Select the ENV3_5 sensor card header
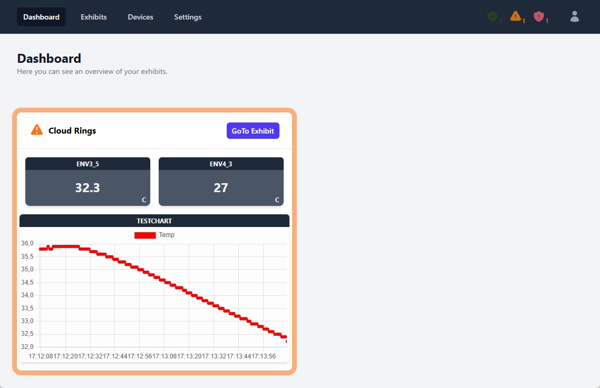 88,164
